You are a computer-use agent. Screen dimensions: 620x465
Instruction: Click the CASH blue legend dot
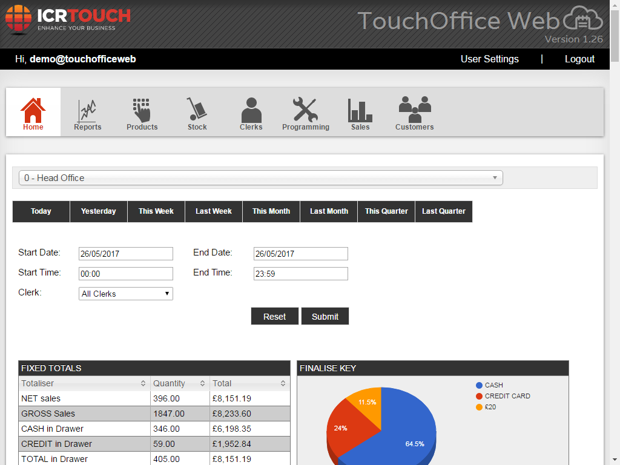(479, 385)
